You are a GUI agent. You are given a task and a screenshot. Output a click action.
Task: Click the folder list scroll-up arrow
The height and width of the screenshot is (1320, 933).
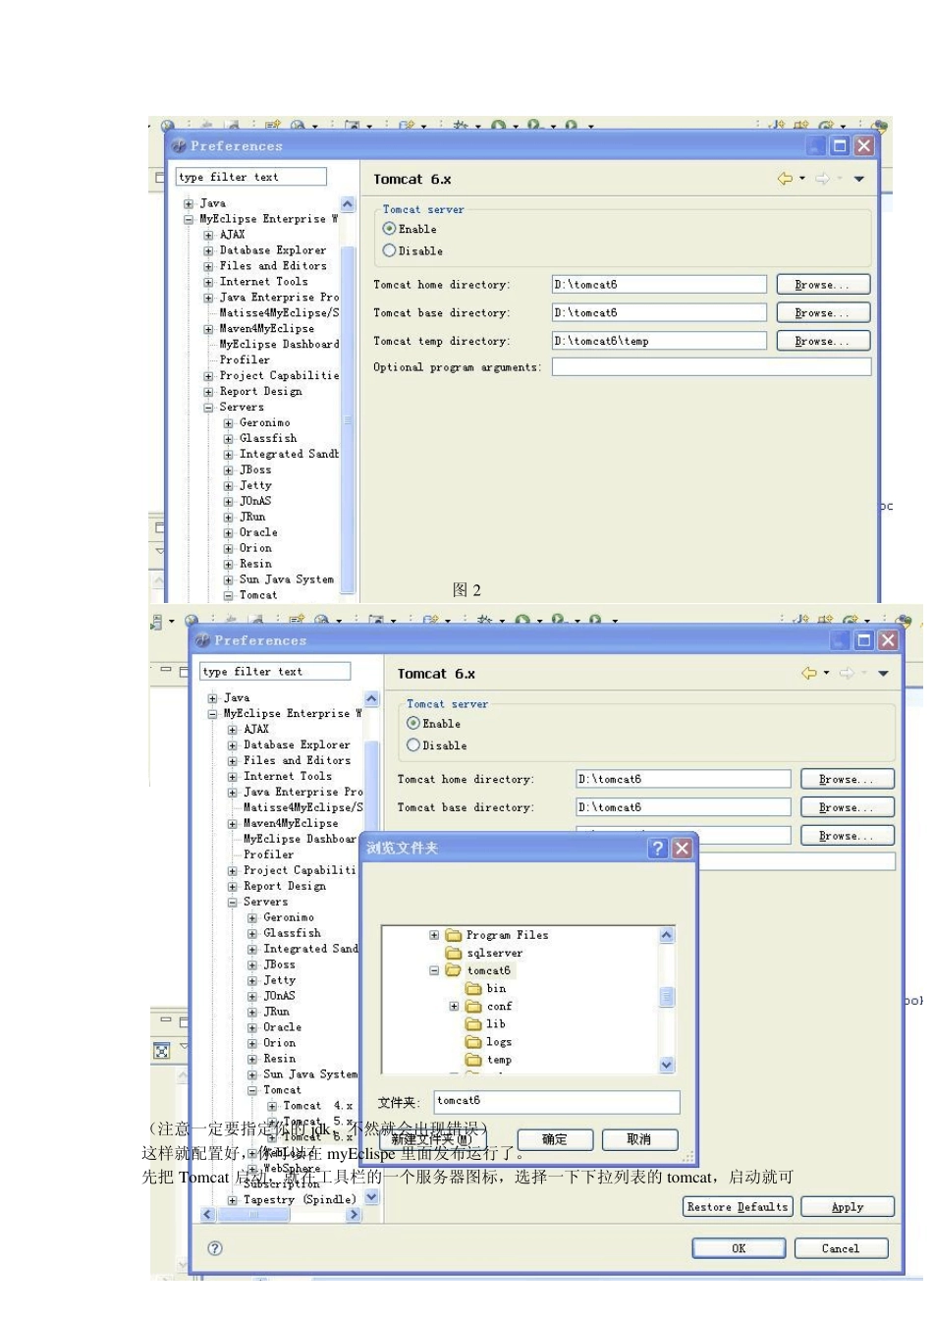[x=667, y=935]
